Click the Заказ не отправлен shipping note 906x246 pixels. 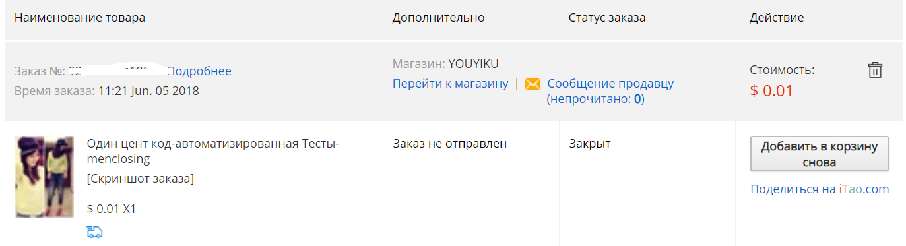coord(450,143)
